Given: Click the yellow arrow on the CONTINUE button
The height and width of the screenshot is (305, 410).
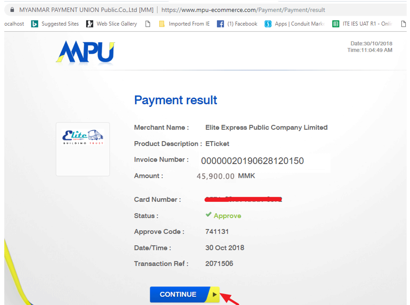Looking at the screenshot, I should [214, 295].
